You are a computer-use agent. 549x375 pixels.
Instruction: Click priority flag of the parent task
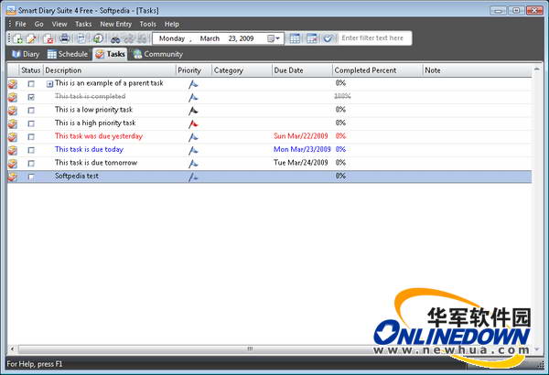pos(193,84)
